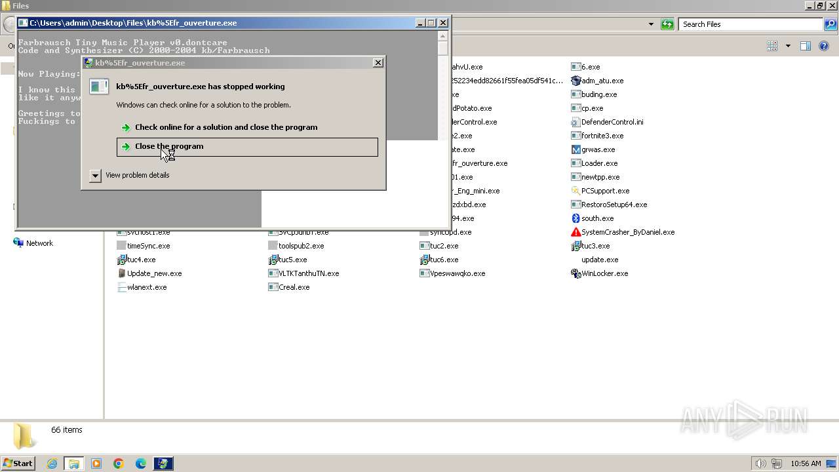The height and width of the screenshot is (472, 839).
Task: Click the search magnifier icon
Action: [x=830, y=24]
